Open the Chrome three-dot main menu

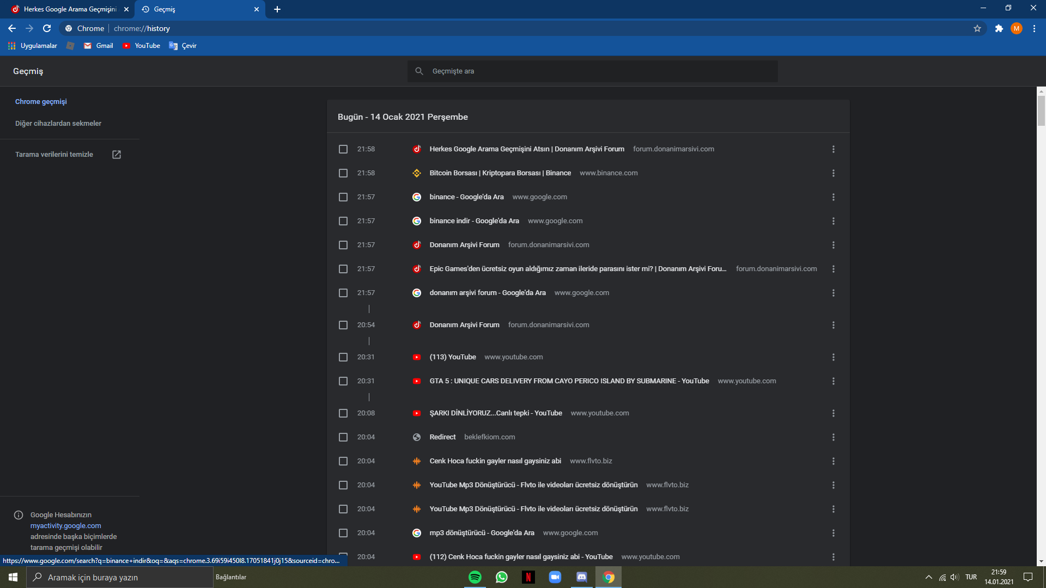pos(1034,28)
